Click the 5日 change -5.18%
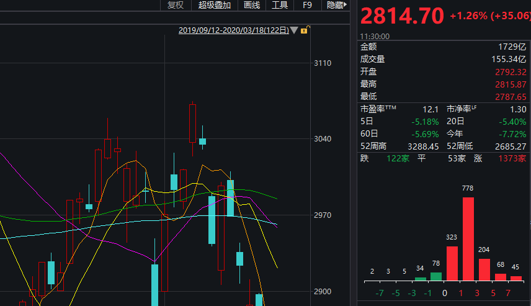Screen dimensions: 531x306 [x=425, y=122]
